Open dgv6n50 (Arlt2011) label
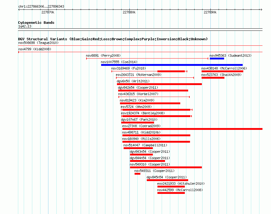Screen dimensions: 271x214 [133, 81]
